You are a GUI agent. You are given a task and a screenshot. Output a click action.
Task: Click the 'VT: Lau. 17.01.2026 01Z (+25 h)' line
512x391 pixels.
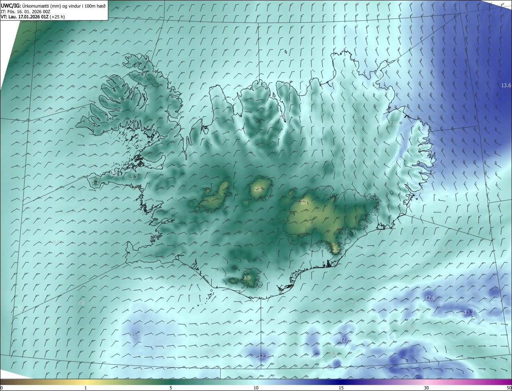33,17
